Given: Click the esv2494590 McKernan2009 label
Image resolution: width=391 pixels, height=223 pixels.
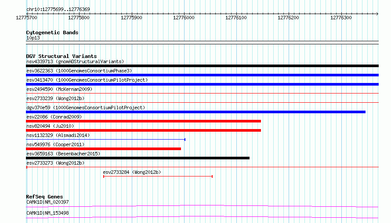Looking at the screenshot, I should click(59, 89).
